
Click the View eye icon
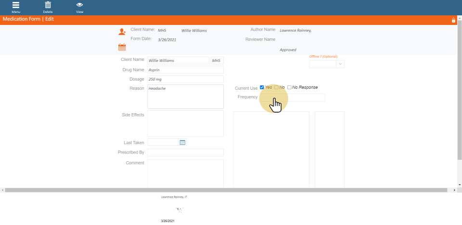pos(79,5)
